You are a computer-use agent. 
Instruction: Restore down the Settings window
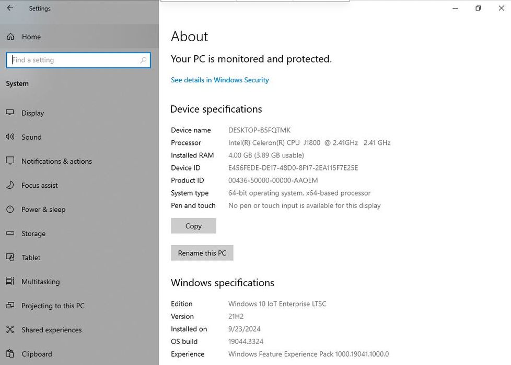(x=478, y=8)
